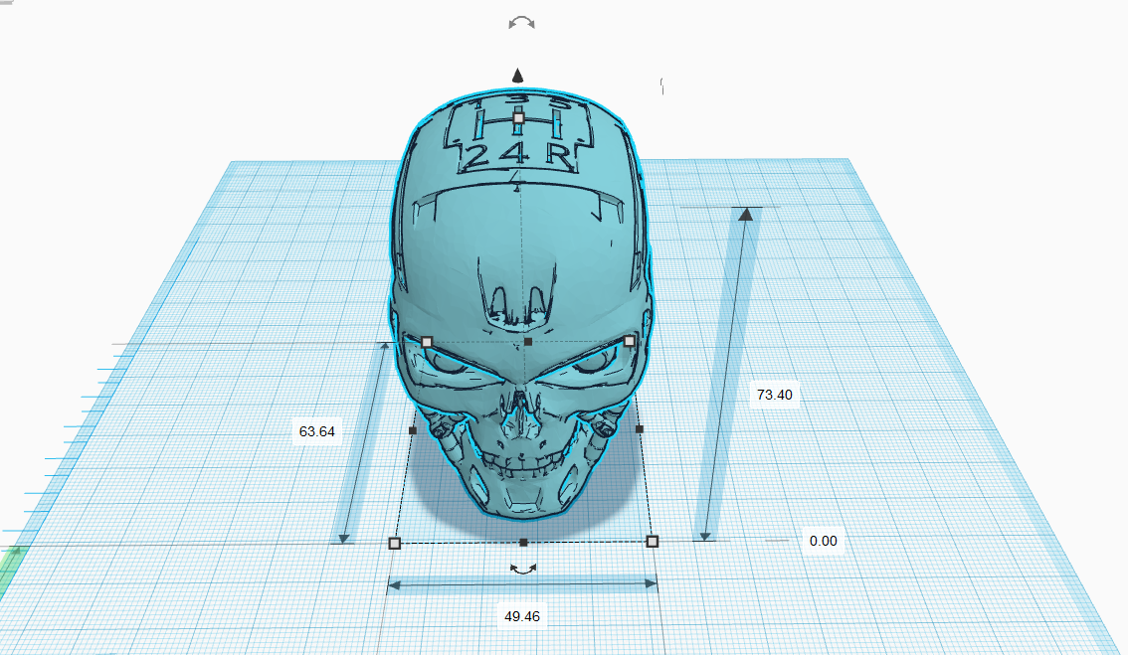Edit the 63.64 length dimension field
1128x655 pixels.
(317, 431)
